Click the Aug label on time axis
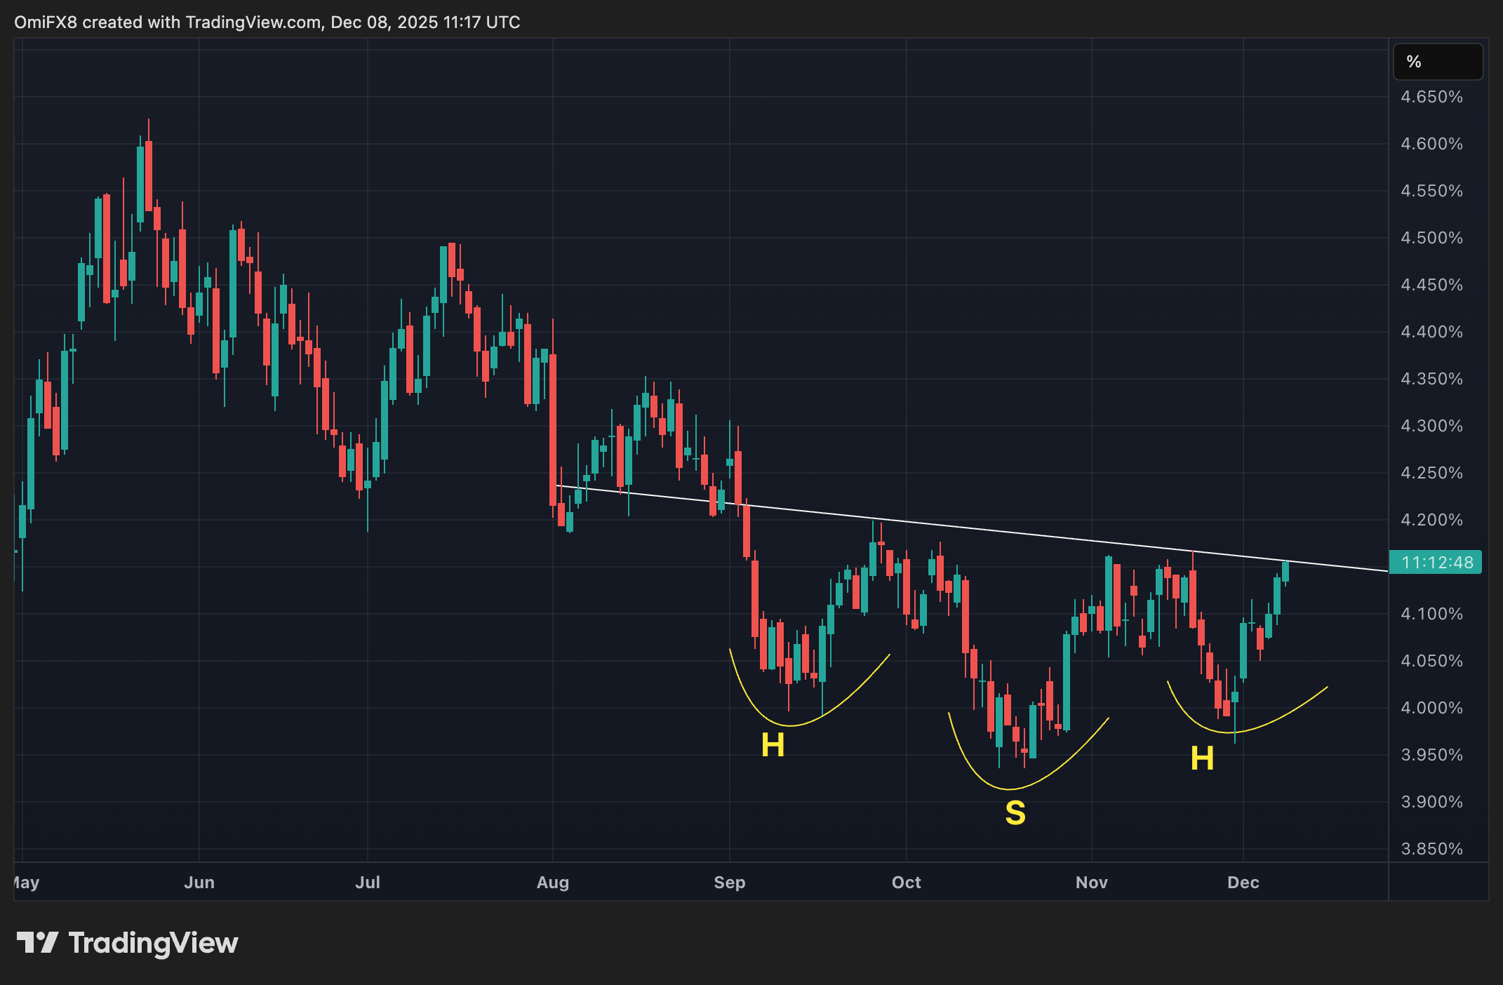The height and width of the screenshot is (985, 1503). tap(553, 883)
